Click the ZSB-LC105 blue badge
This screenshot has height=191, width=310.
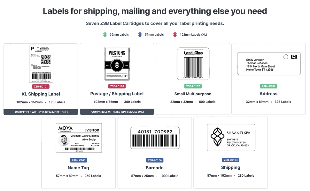[x=78, y=160]
